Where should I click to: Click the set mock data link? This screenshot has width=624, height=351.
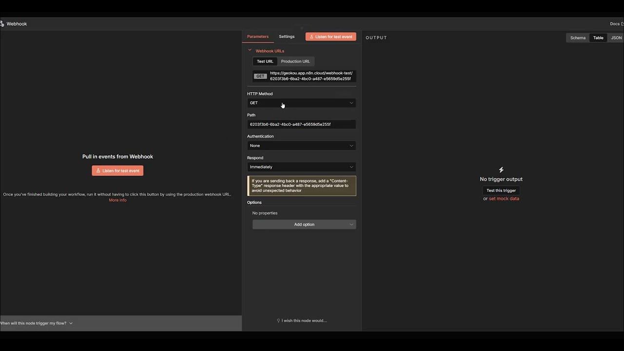(504, 198)
